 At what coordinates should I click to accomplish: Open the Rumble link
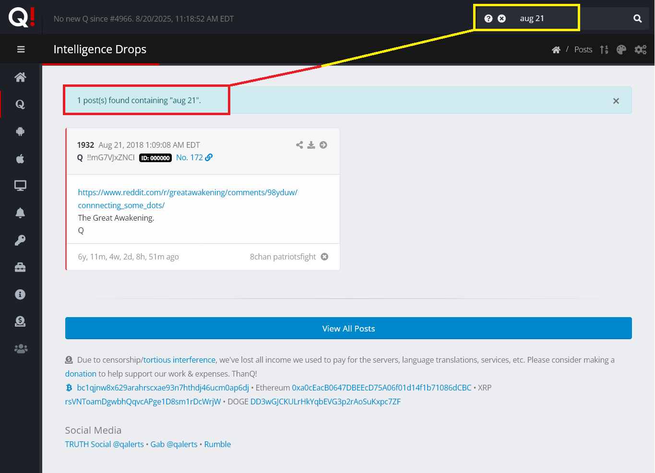coord(217,444)
